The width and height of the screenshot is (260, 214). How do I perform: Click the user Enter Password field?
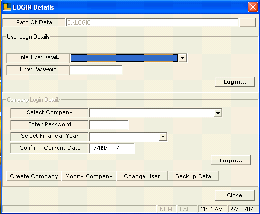click(96, 70)
